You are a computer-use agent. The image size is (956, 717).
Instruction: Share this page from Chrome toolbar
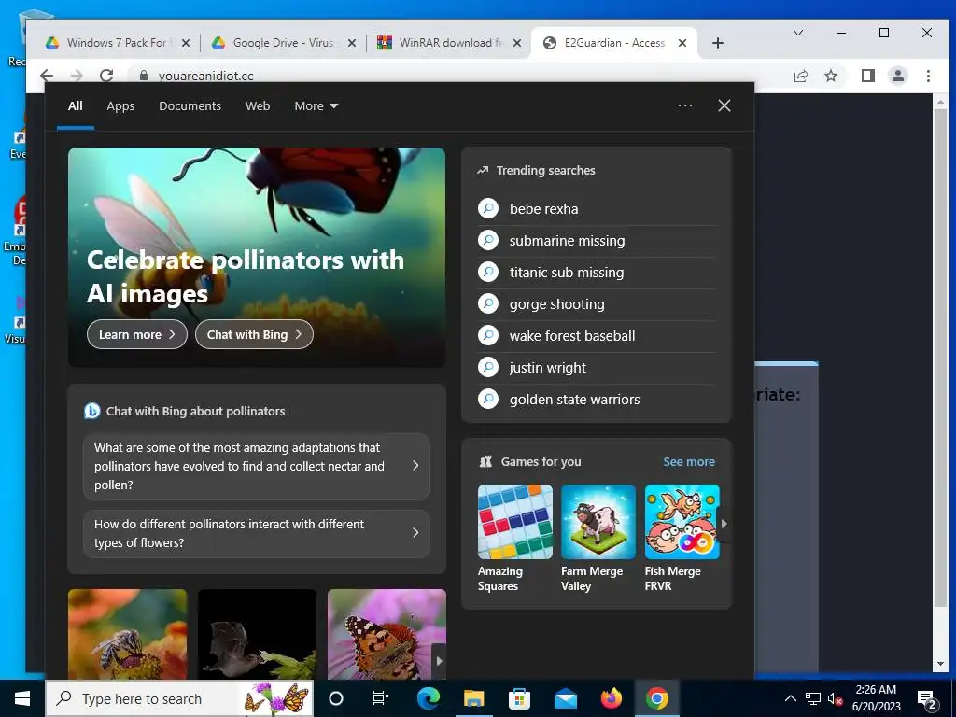[801, 76]
